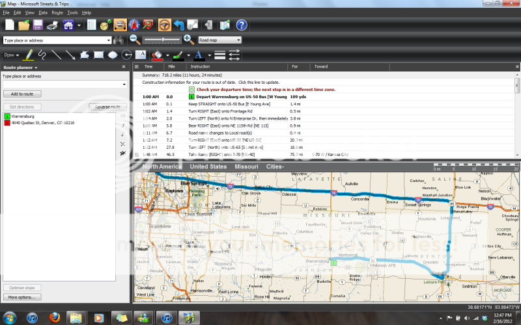Click the binoculars Find icon
Viewport: 521px width, 325px height.
pos(119,40)
